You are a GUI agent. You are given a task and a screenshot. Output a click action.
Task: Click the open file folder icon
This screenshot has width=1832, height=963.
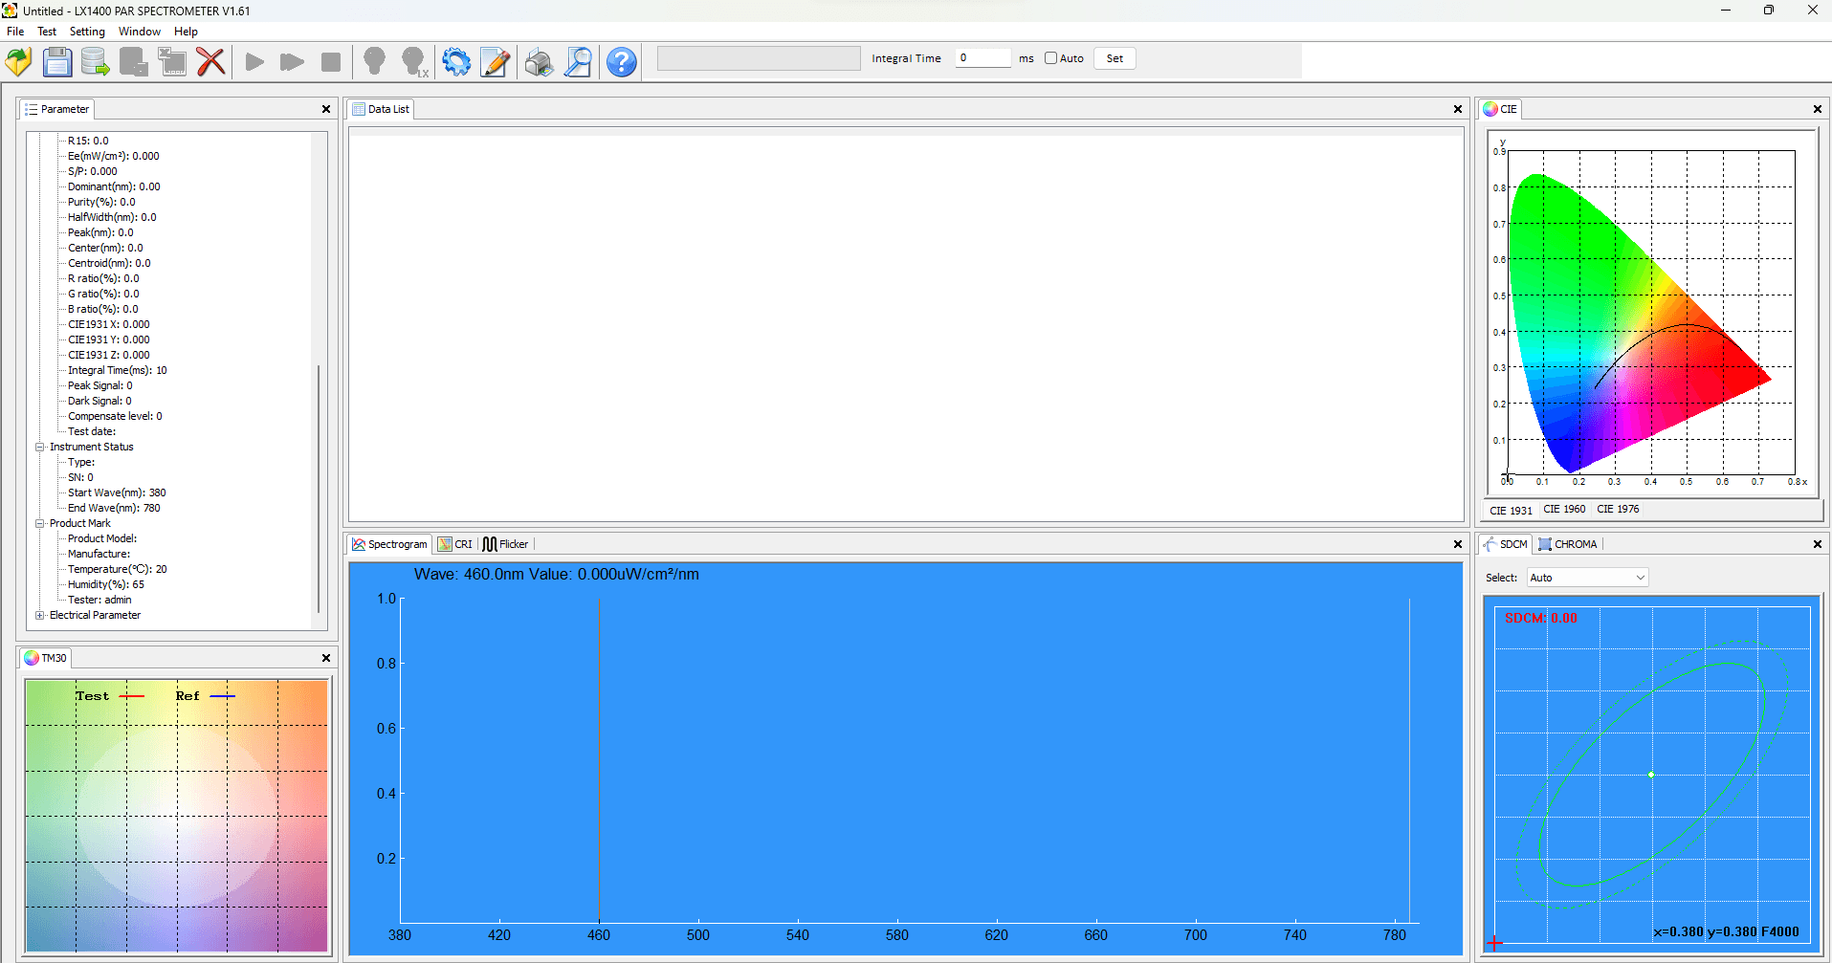pos(19,62)
